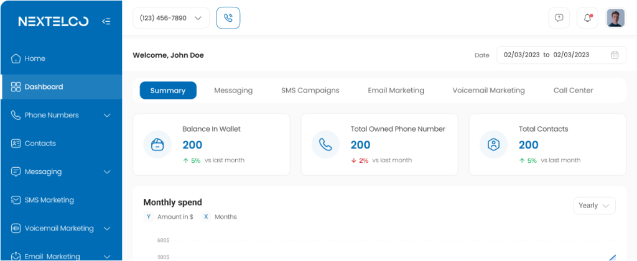Viewport: 637px width, 261px height.
Task: Open the notifications bell
Action: tap(587, 18)
